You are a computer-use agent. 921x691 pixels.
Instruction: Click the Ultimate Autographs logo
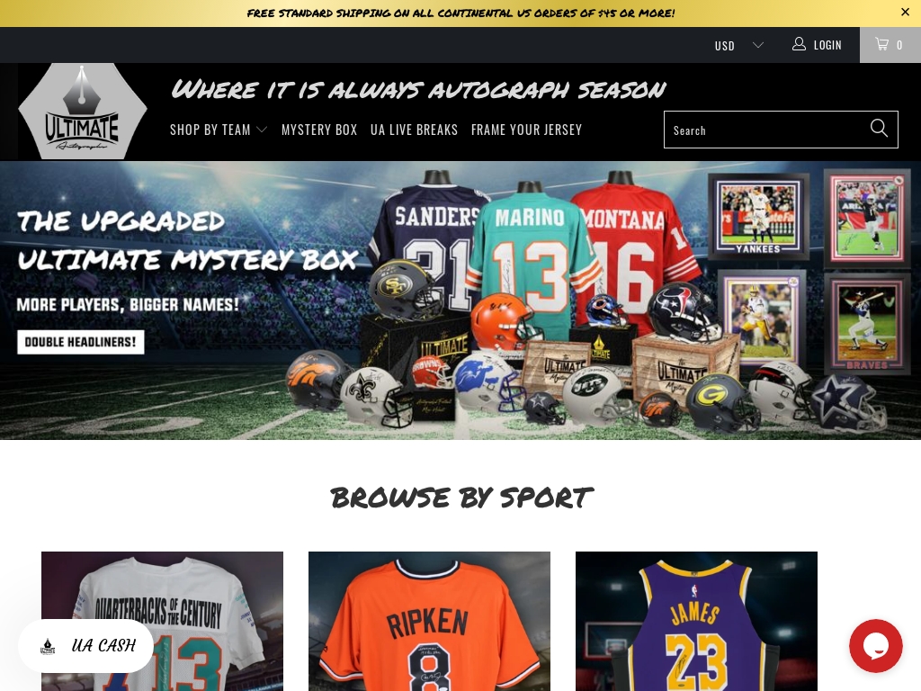(x=82, y=111)
